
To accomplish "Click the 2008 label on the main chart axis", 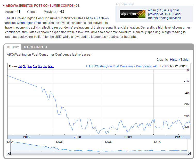I will [x=77, y=137].
